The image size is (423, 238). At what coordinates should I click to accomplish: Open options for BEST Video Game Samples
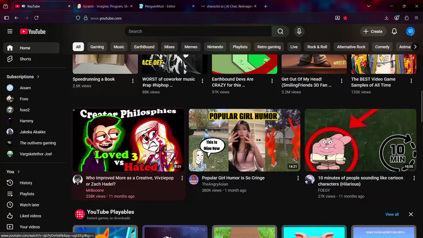tap(411, 81)
